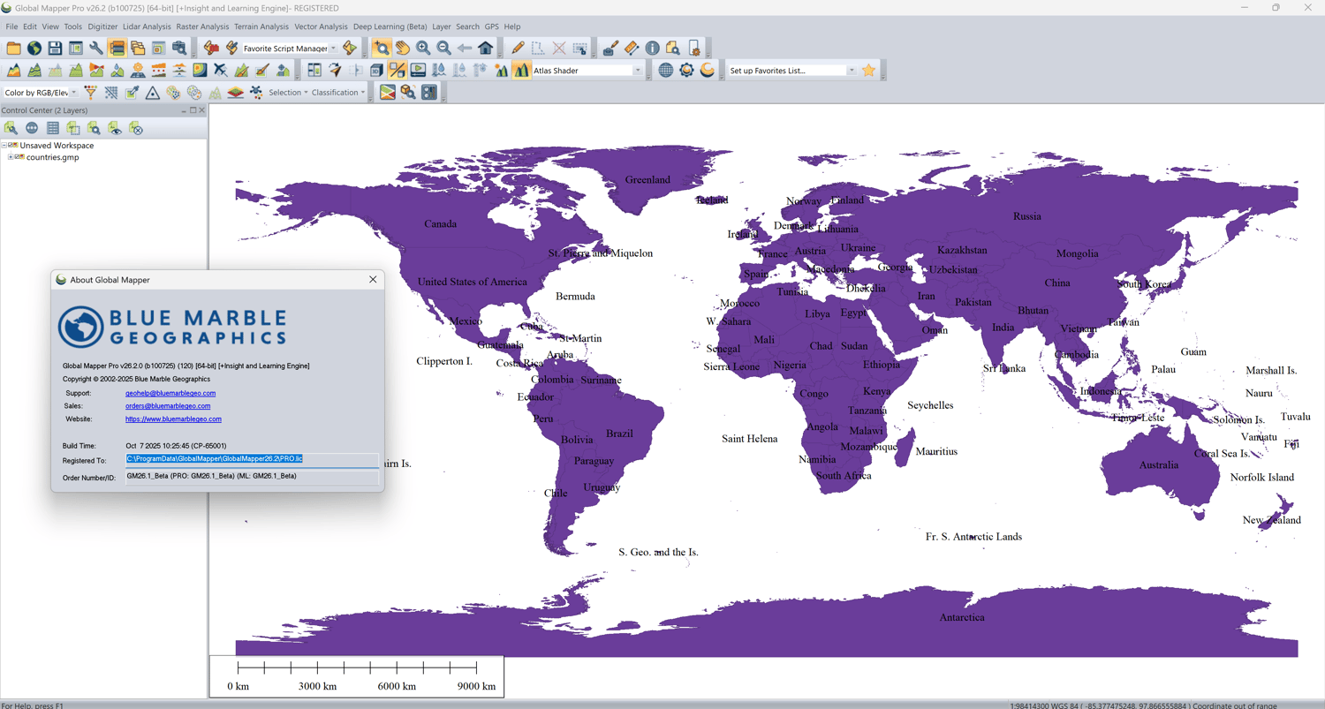The height and width of the screenshot is (709, 1325).
Task: Click the Australia label on the map
Action: 1158,465
